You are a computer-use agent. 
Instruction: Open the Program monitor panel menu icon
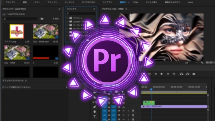click(126, 9)
